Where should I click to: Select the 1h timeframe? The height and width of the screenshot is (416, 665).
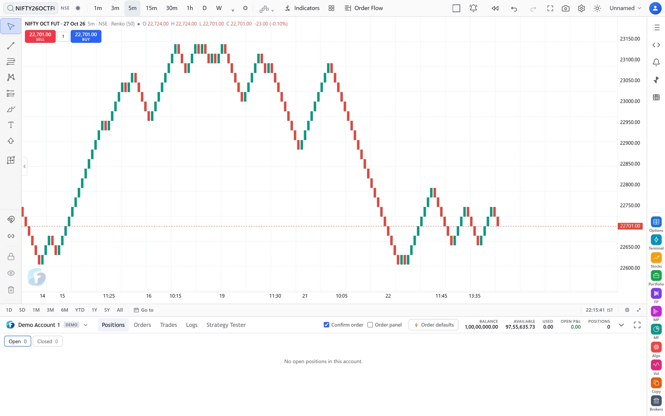coord(190,8)
